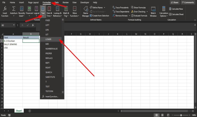Select NUMBERVALUE from the functions list

coord(51,49)
